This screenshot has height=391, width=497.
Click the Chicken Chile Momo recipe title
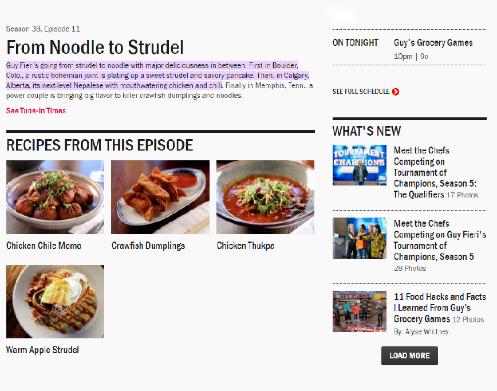44,246
